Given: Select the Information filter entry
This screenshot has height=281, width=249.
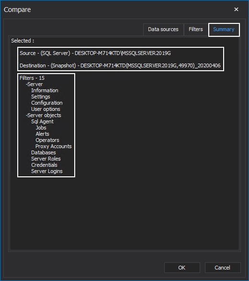Looking at the screenshot, I should coord(45,90).
